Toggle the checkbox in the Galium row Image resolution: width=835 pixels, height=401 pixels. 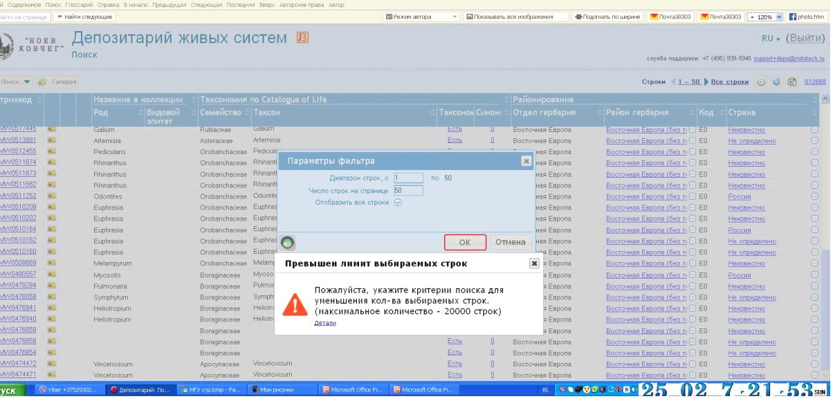(x=814, y=129)
